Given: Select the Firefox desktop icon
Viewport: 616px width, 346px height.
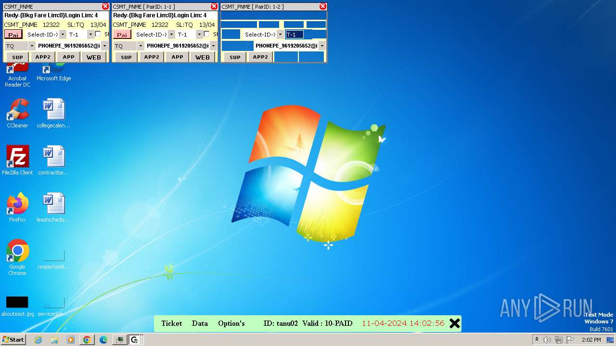Looking at the screenshot, I should (17, 208).
